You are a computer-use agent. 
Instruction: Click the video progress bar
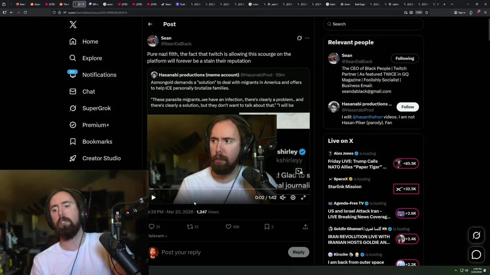pos(229,189)
